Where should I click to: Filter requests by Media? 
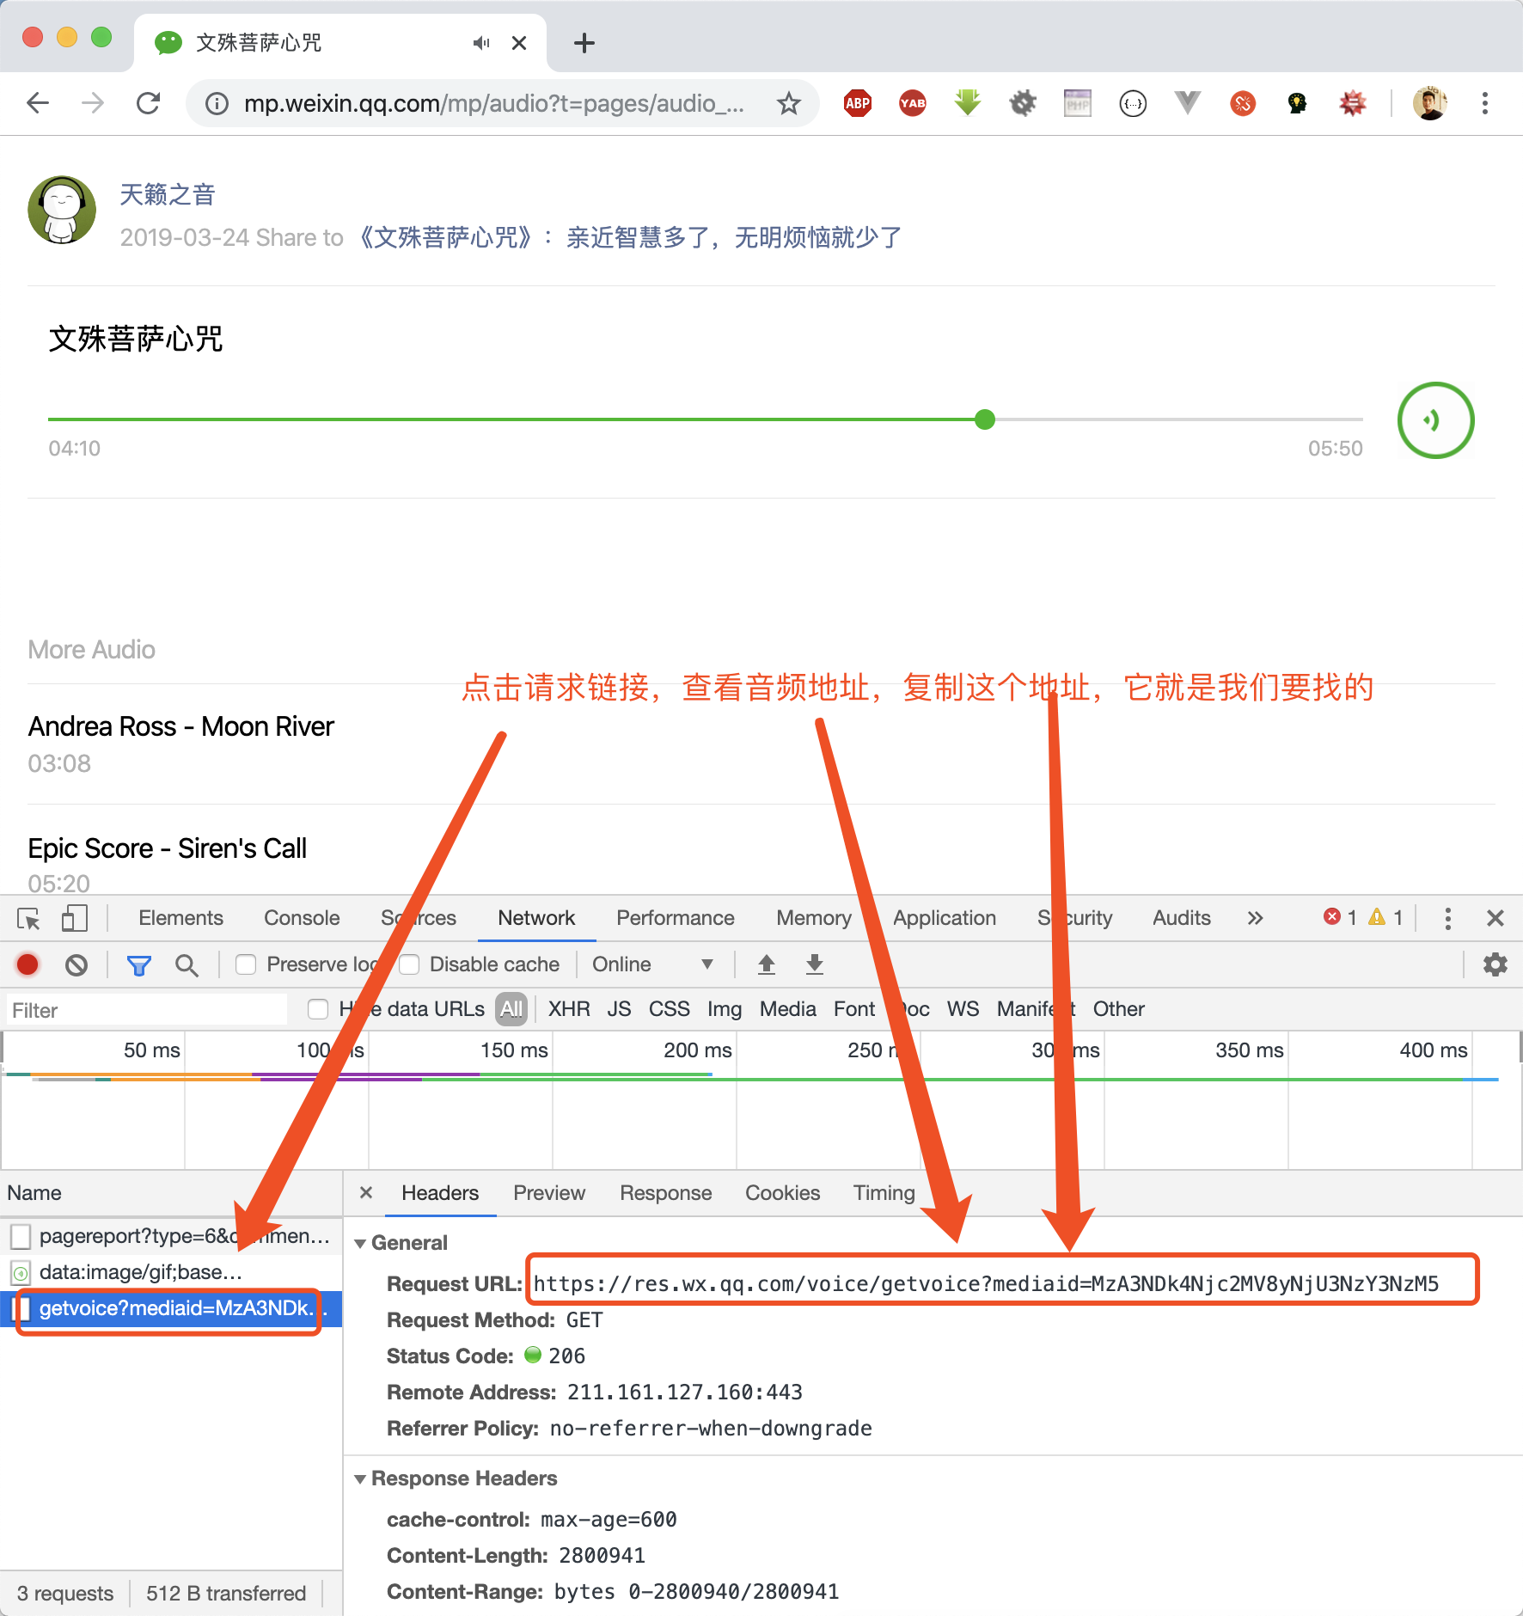pos(787,1009)
